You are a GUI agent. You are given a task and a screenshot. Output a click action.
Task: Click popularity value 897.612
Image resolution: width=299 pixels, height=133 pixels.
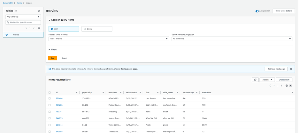point(86,112)
